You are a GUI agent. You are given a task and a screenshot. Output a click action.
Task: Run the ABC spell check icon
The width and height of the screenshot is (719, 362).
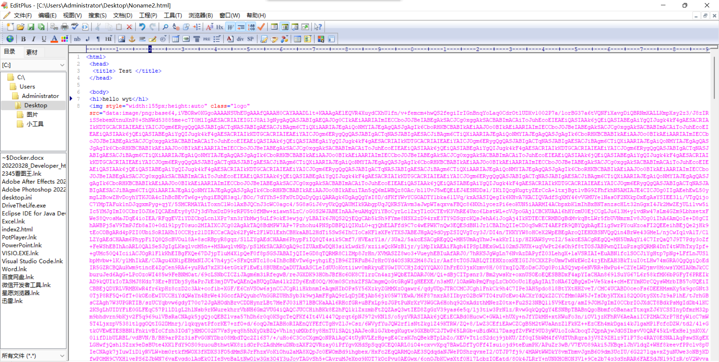(x=75, y=27)
